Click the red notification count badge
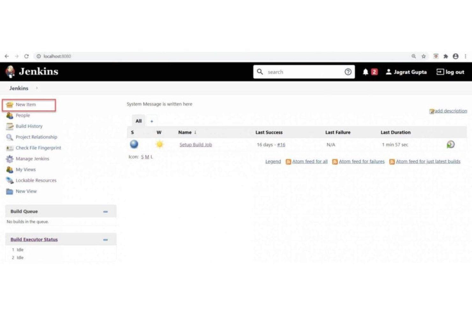The image size is (472, 315). pos(374,72)
